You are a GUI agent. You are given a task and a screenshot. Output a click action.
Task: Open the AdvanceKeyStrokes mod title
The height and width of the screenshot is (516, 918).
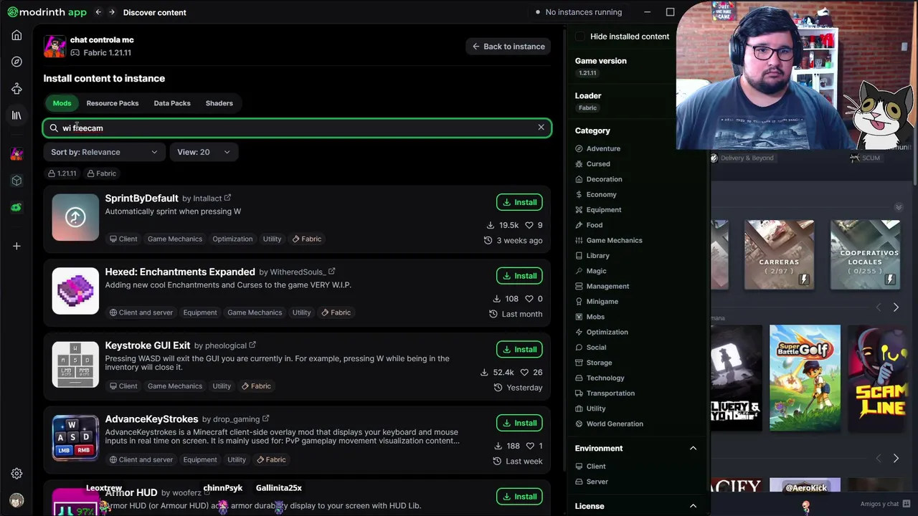coord(151,419)
